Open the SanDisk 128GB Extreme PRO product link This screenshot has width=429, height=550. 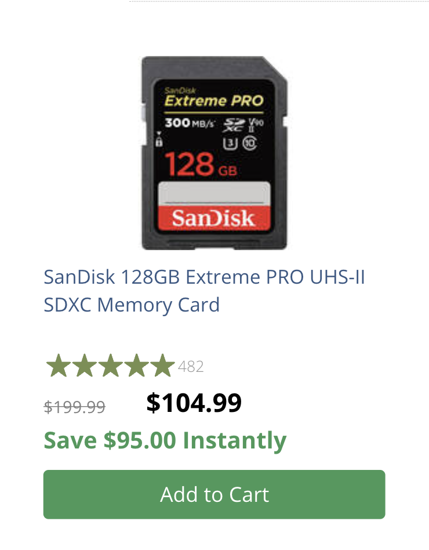coord(204,291)
